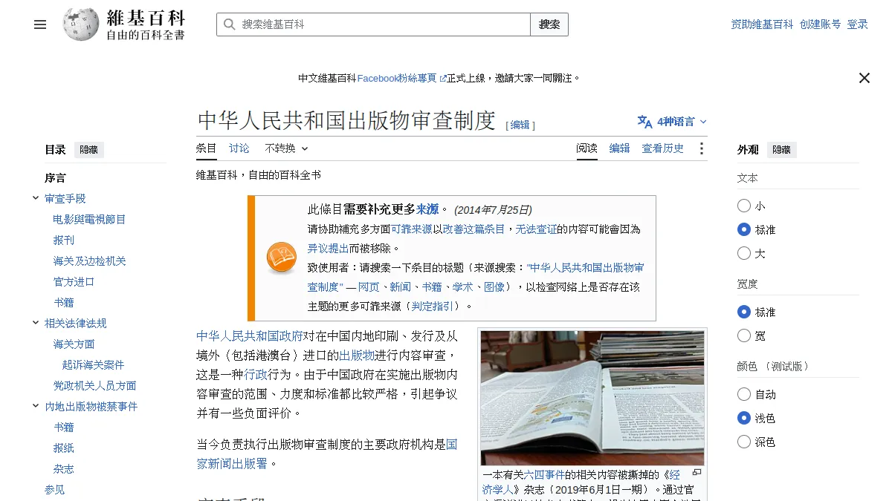Go to 官方进口 in contents

pos(74,281)
